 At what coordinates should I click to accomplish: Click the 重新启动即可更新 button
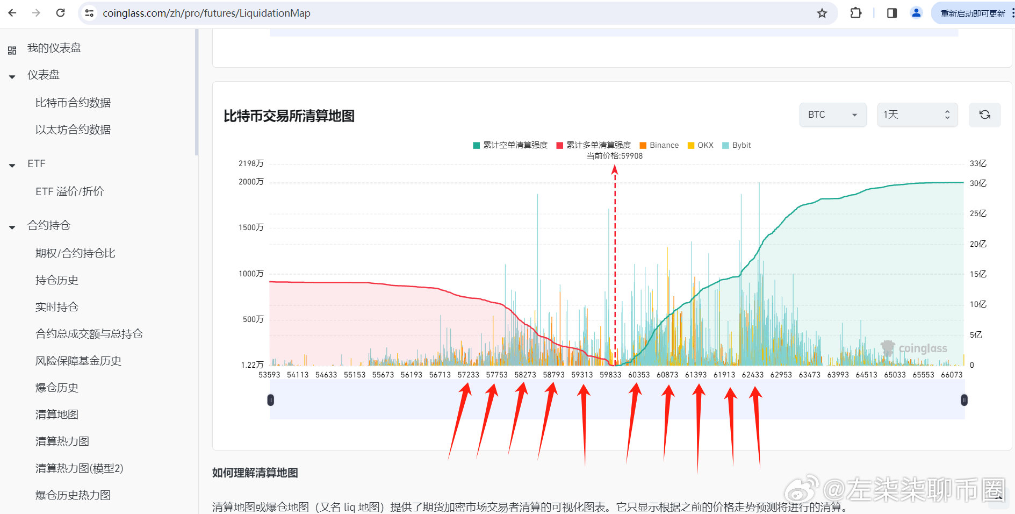tap(972, 13)
